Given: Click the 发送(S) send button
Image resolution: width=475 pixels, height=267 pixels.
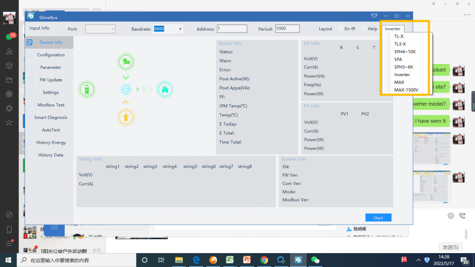Looking at the screenshot, I should pos(450,247).
